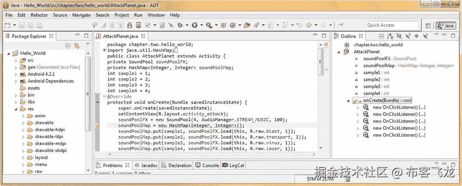Open the Android SDK Manager icon
The width and height of the screenshot is (462, 186).
tap(130, 25)
